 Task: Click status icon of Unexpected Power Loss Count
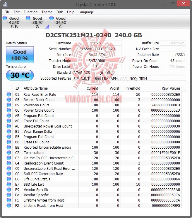coord(9,126)
